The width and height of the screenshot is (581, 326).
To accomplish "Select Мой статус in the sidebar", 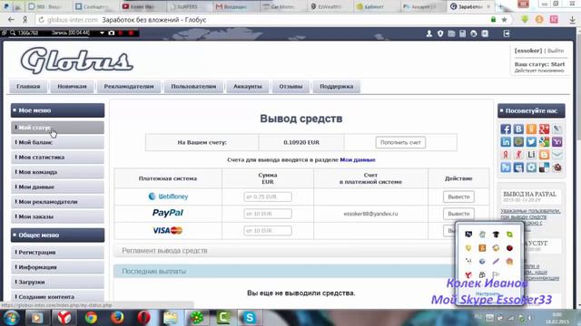I will [x=57, y=128].
